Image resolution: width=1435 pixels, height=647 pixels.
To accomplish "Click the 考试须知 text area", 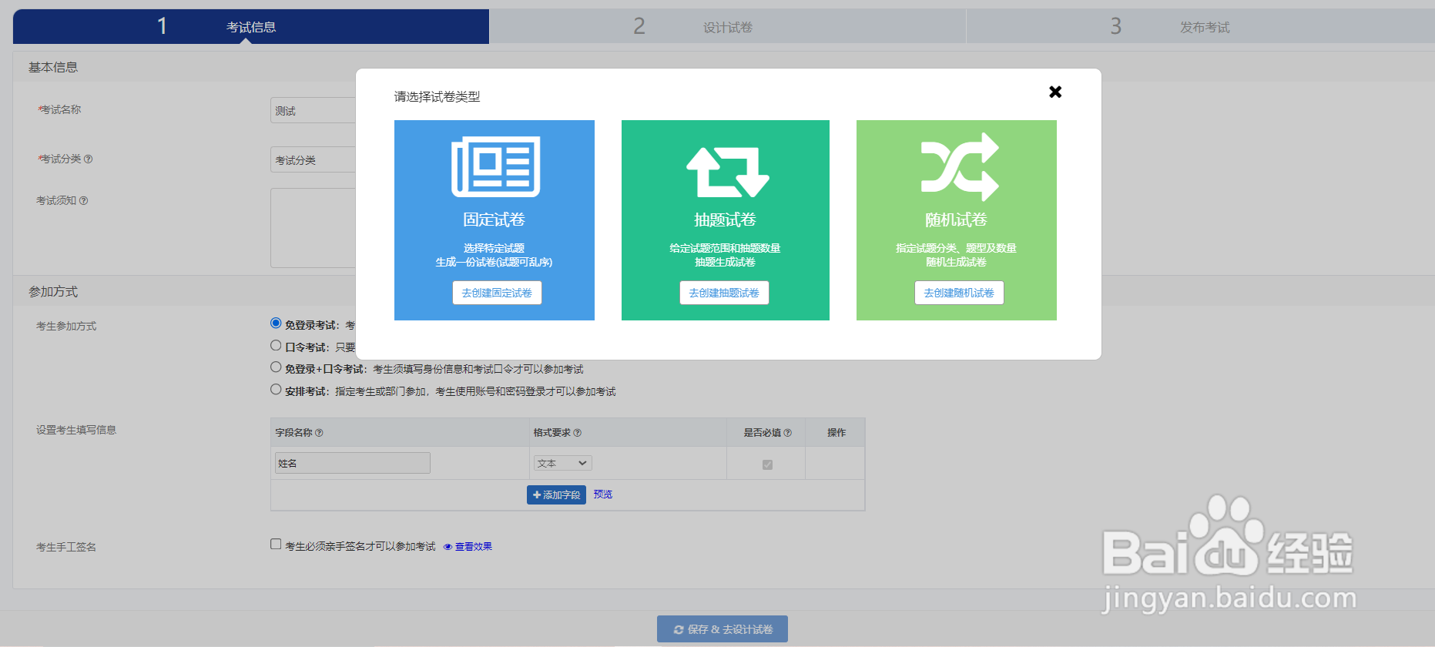I will coord(313,228).
